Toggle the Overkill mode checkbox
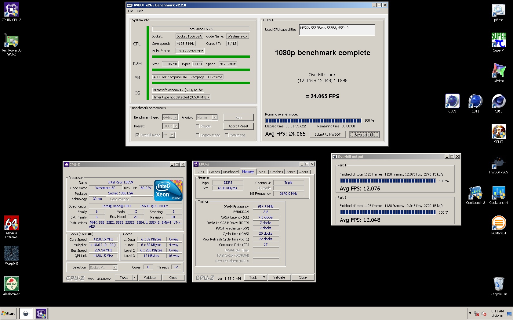This screenshot has width=513, height=320. [x=137, y=135]
